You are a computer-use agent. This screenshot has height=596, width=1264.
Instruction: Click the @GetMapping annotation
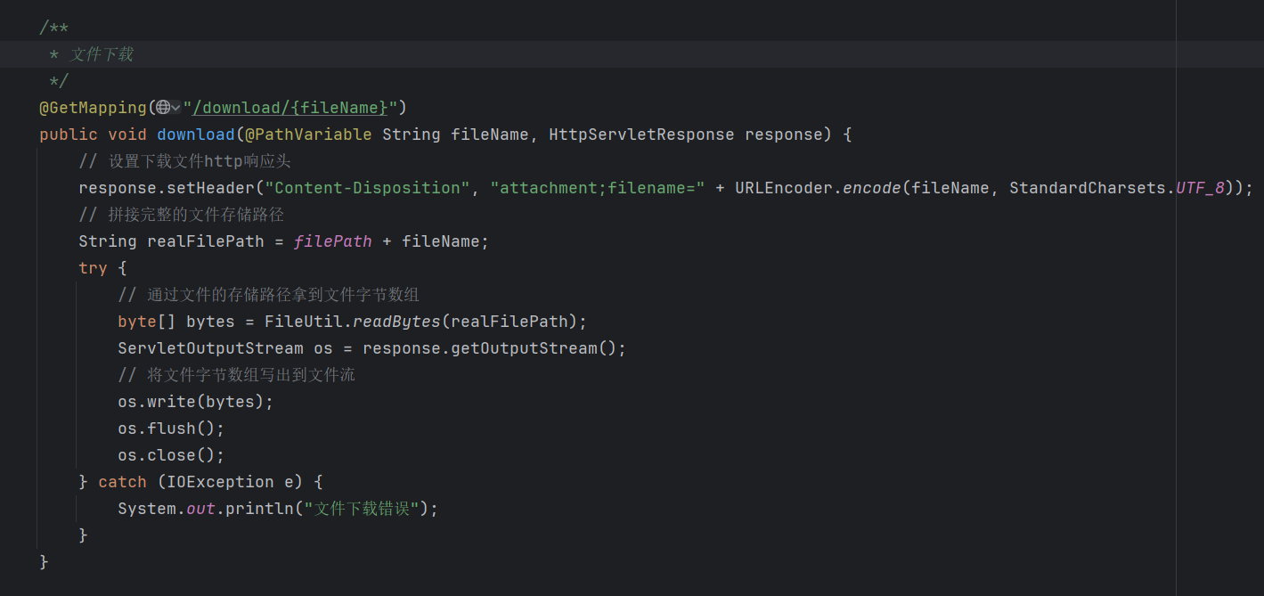[x=93, y=108]
